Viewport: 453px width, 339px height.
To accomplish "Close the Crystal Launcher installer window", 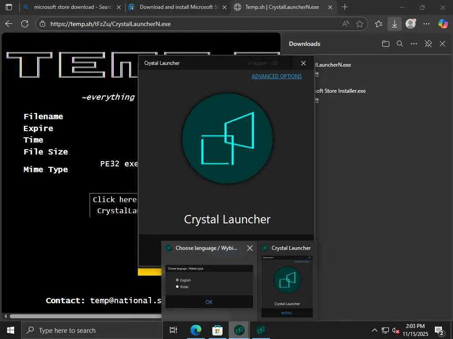I will point(303,63).
